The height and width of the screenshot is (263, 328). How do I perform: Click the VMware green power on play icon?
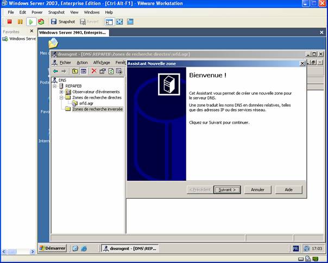31,22
